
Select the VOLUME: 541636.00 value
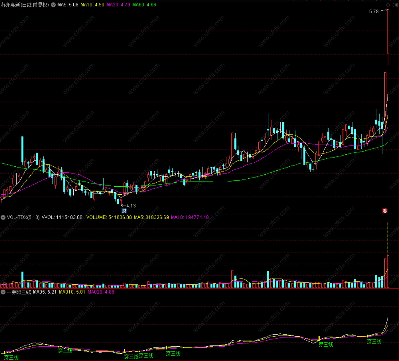pyautogui.click(x=109, y=217)
